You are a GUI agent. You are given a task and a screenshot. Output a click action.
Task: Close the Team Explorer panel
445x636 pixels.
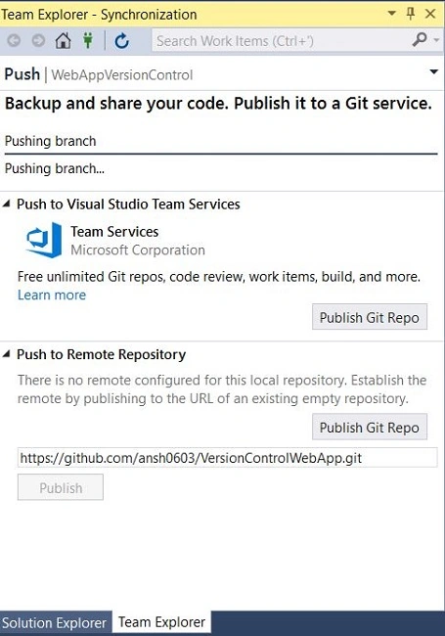pyautogui.click(x=430, y=14)
